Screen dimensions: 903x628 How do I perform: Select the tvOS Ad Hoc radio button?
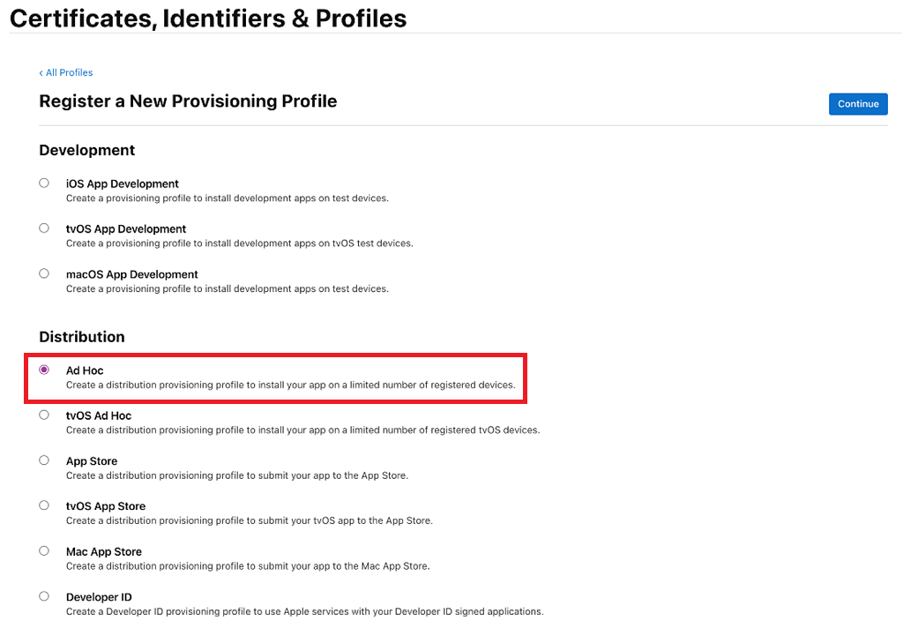(44, 415)
